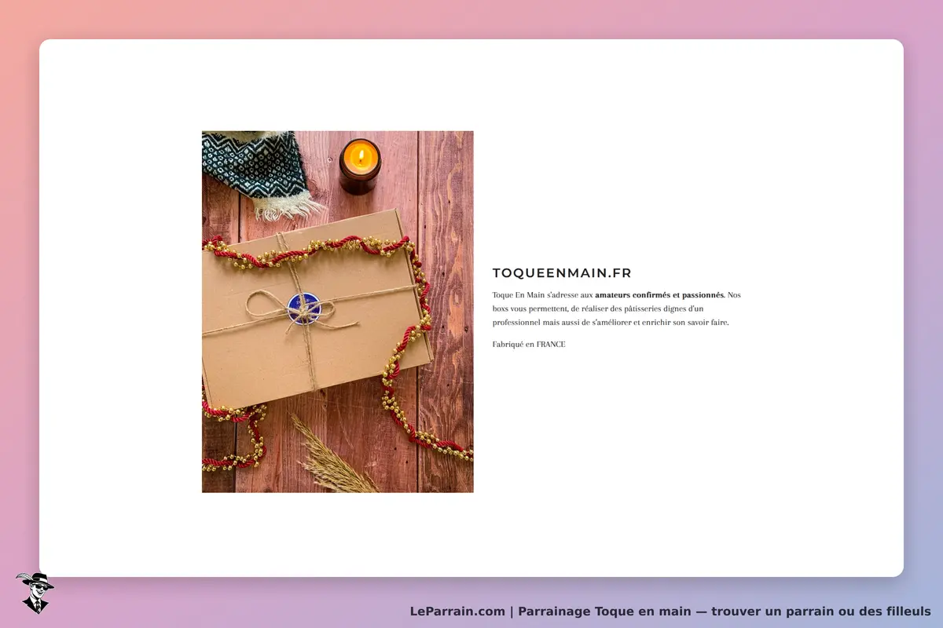Click the LeParrain mafia mascot logo
Screen dimensions: 943x628
click(x=35, y=593)
